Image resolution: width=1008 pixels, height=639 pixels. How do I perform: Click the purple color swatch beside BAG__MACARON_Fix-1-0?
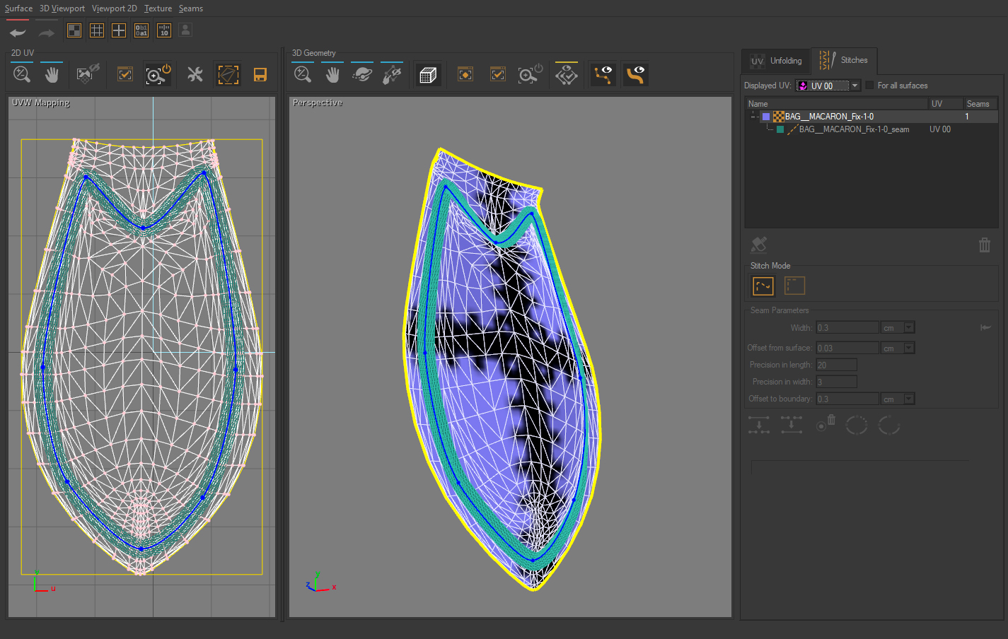(x=766, y=117)
